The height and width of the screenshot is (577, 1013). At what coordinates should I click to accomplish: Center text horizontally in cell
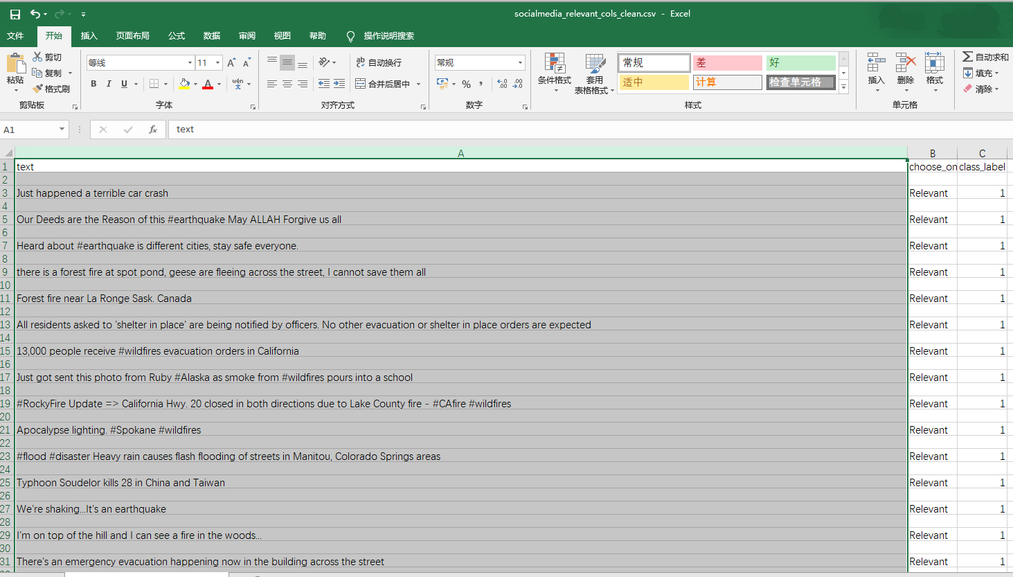tap(287, 84)
